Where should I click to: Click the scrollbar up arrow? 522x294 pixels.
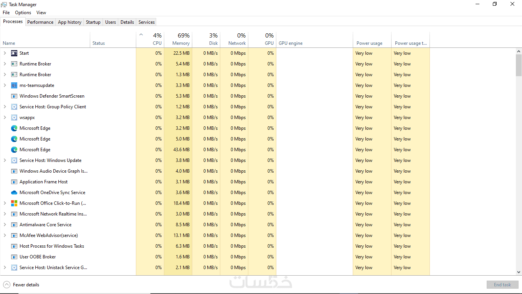pos(519,51)
